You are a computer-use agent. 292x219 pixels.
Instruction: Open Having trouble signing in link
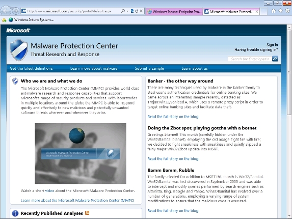click(x=256, y=50)
